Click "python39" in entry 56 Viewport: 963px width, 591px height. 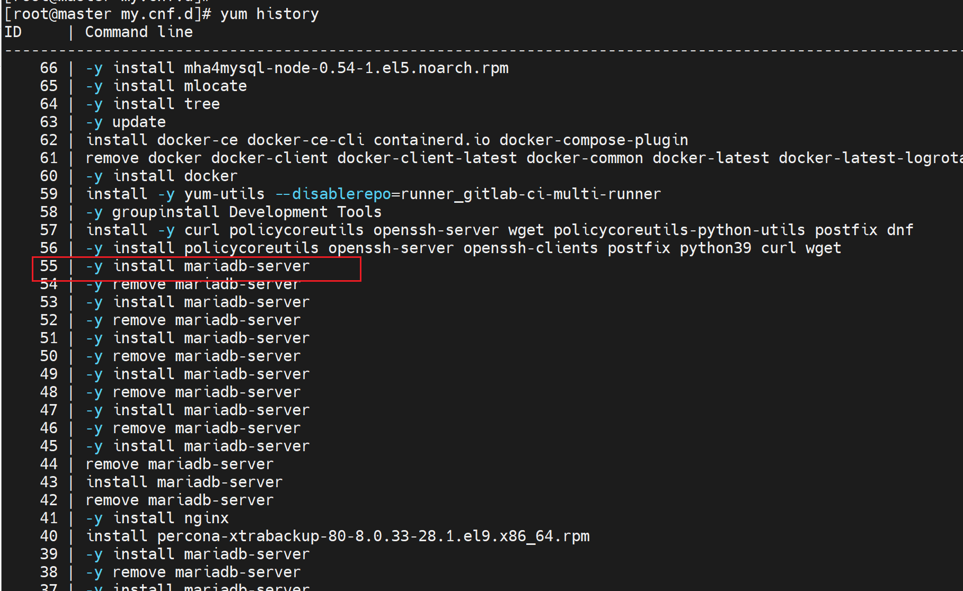(x=715, y=248)
